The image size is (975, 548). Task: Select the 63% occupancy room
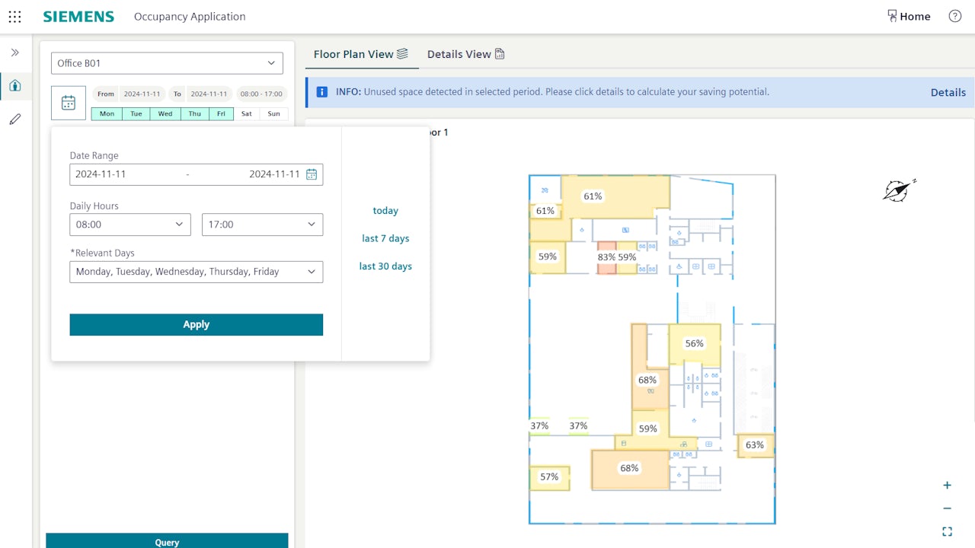(x=755, y=445)
